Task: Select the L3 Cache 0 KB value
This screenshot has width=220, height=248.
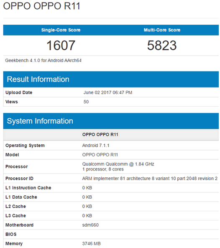Action: (x=87, y=216)
